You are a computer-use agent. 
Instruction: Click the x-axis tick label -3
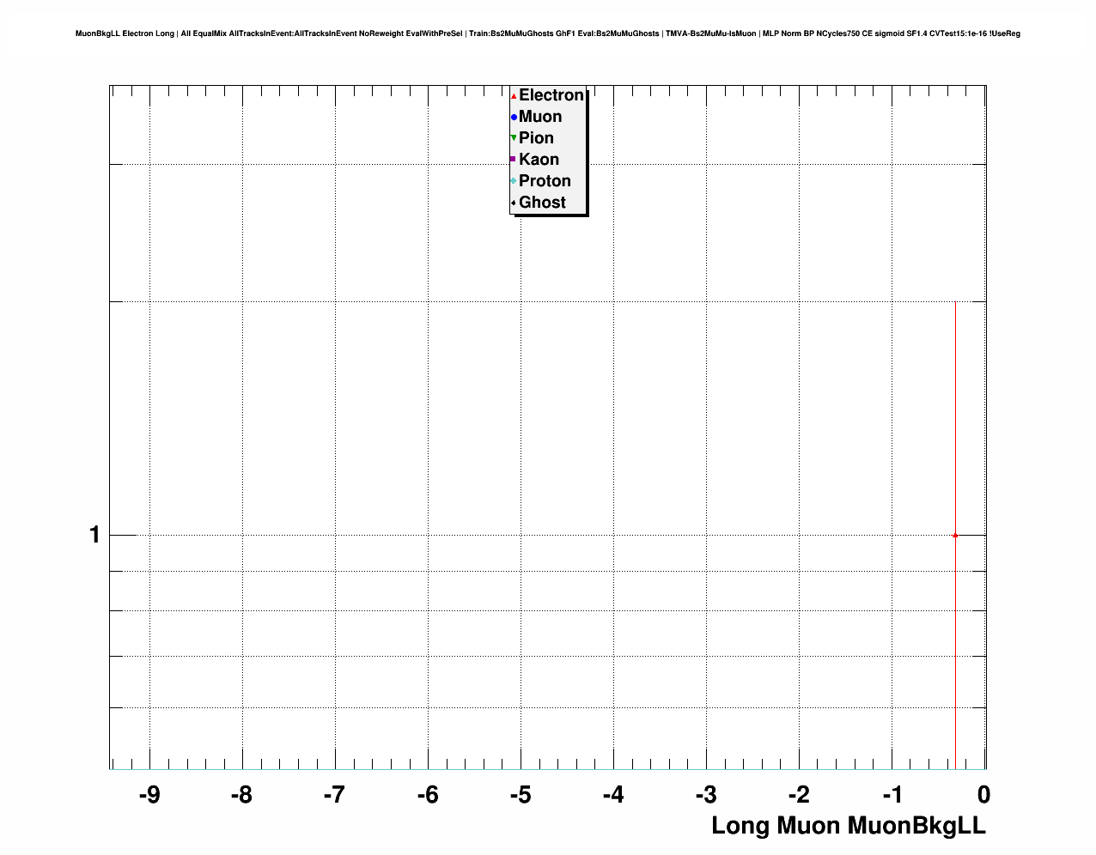(x=705, y=796)
